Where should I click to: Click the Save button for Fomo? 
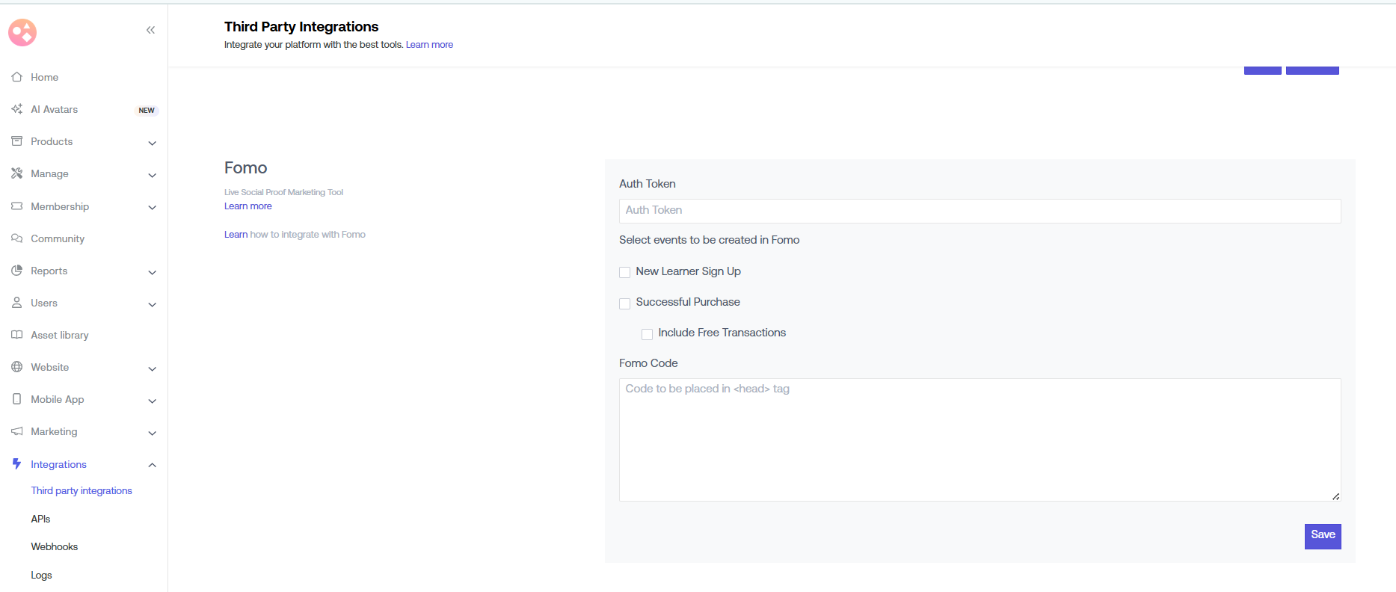[x=1322, y=536]
